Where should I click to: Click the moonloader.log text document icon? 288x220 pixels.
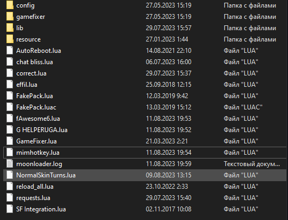[x=10, y=164]
